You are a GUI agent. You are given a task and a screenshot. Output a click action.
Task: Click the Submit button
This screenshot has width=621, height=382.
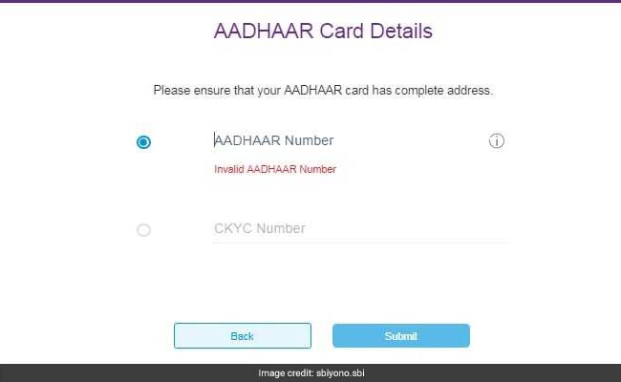coord(401,336)
